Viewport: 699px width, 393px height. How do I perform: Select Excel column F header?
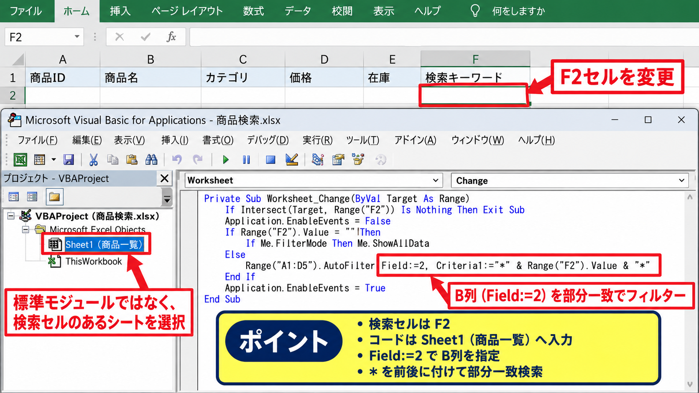click(475, 59)
